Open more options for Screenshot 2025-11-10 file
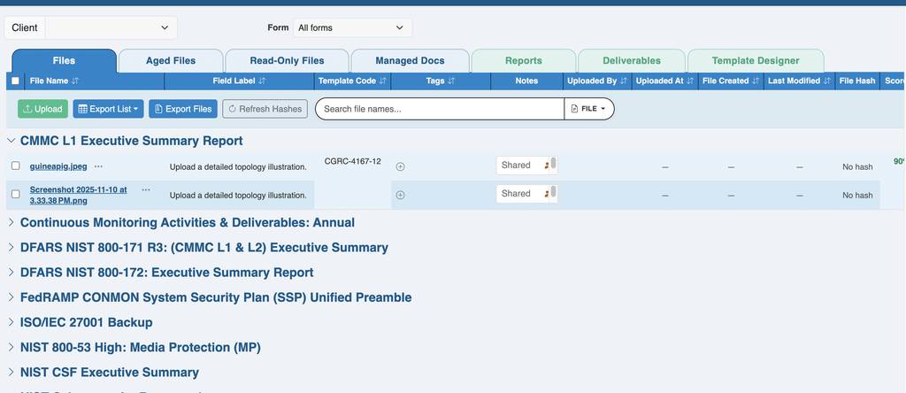Screen dimensions: 906x393 [146, 189]
